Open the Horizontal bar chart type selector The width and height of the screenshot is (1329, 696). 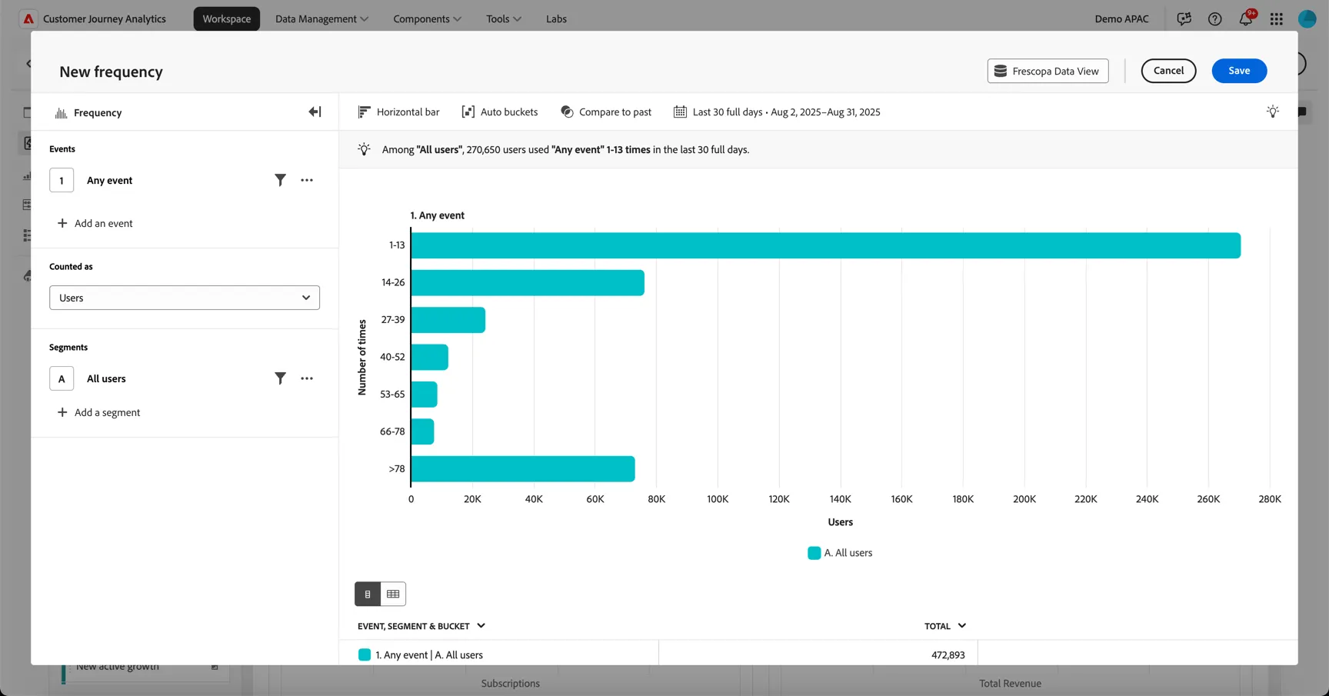[398, 112]
